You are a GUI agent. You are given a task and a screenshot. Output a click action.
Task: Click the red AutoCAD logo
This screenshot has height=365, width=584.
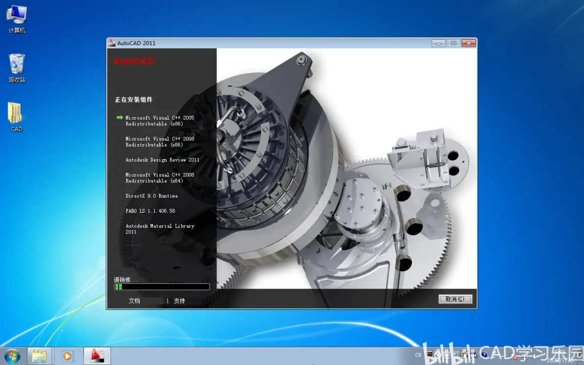click(134, 61)
